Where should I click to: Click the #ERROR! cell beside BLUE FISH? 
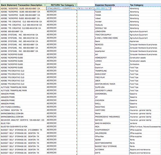[62, 123]
